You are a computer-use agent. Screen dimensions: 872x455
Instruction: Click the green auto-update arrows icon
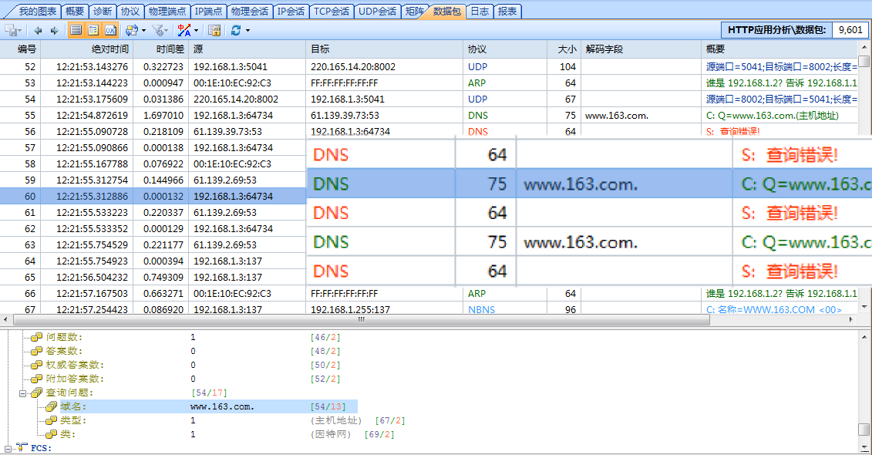131,29
